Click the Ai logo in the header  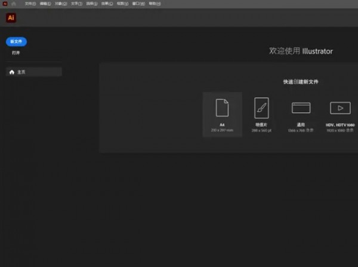pyautogui.click(x=11, y=17)
